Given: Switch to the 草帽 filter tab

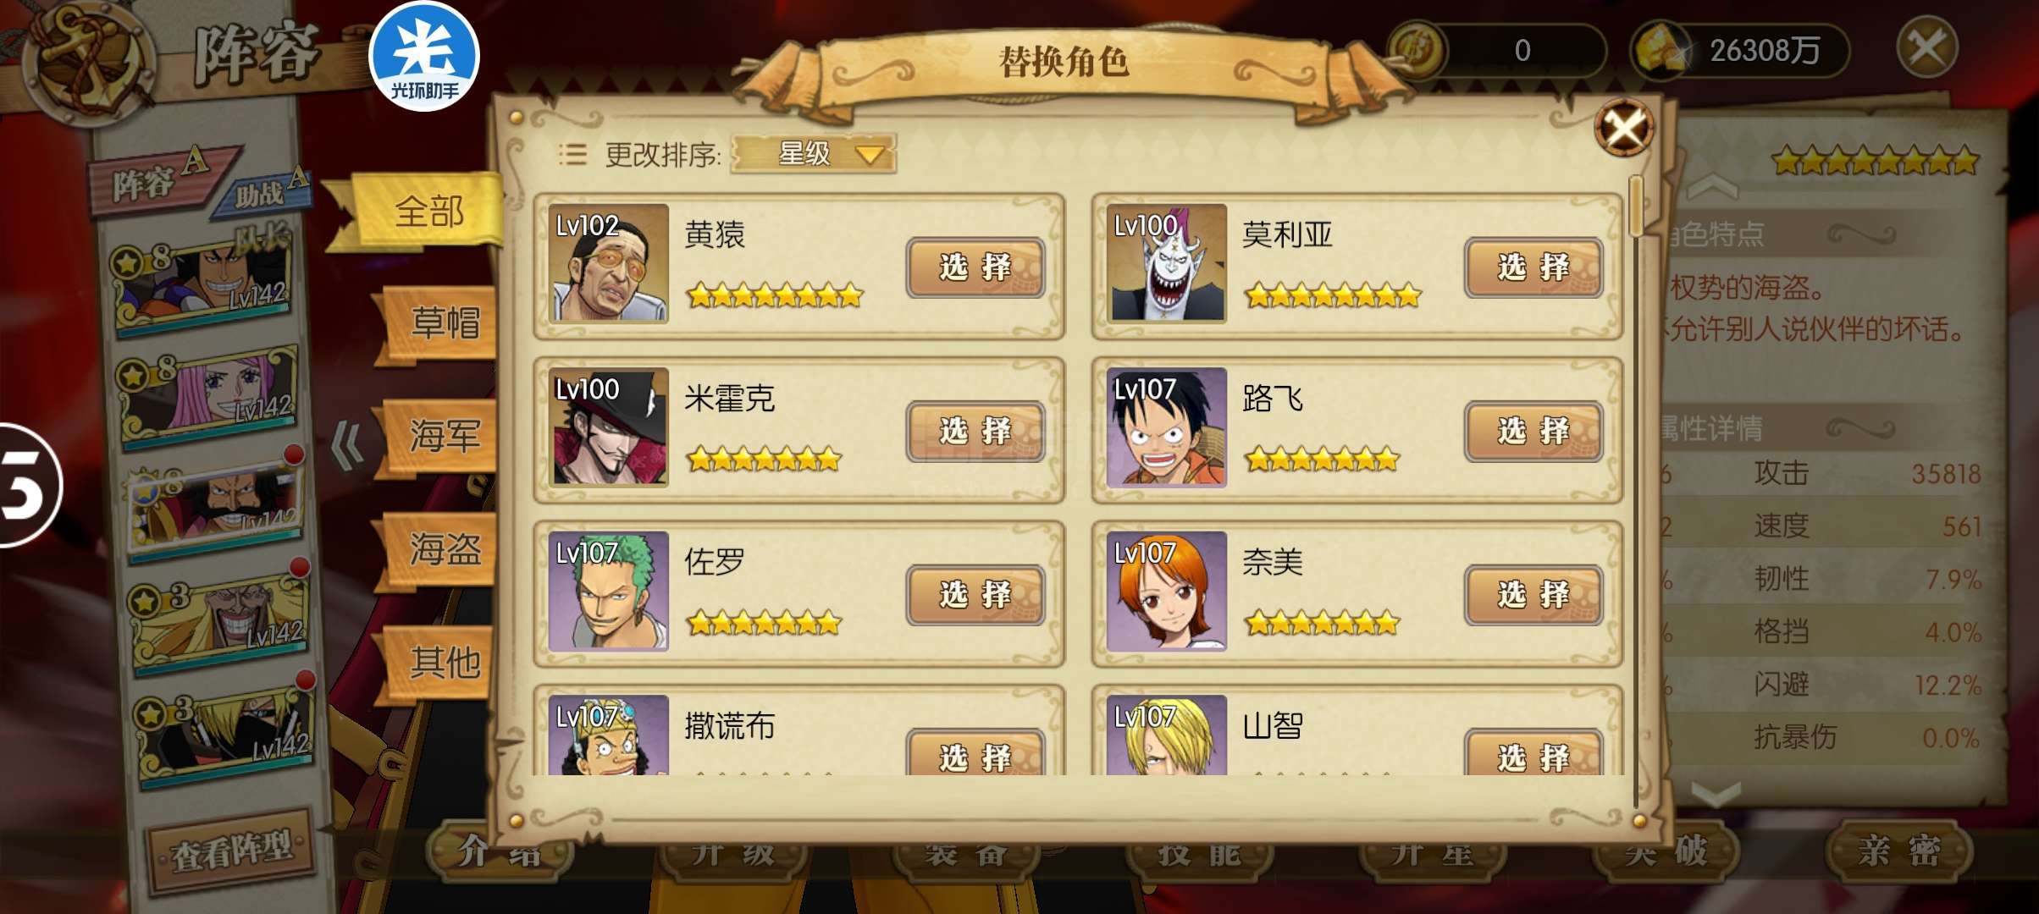Looking at the screenshot, I should 439,323.
